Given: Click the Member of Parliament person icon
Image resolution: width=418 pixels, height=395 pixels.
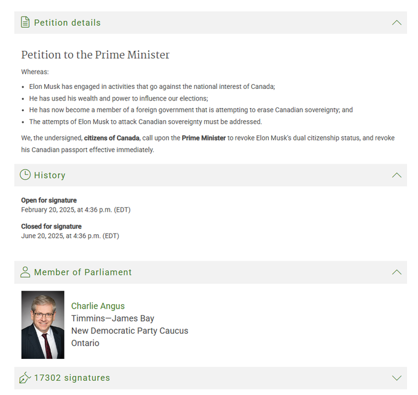Looking at the screenshot, I should click(25, 272).
